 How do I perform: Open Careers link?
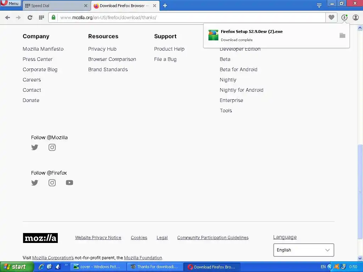point(32,80)
